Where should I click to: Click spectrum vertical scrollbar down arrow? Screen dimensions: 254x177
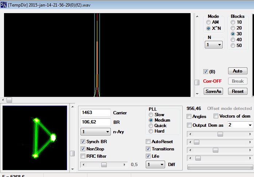pyautogui.click(x=197, y=94)
